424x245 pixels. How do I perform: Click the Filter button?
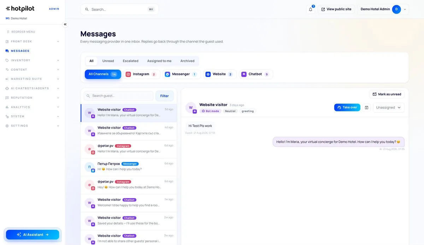pos(165,96)
